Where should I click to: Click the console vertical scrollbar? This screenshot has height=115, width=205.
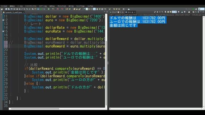pyautogui.click(x=204, y=62)
